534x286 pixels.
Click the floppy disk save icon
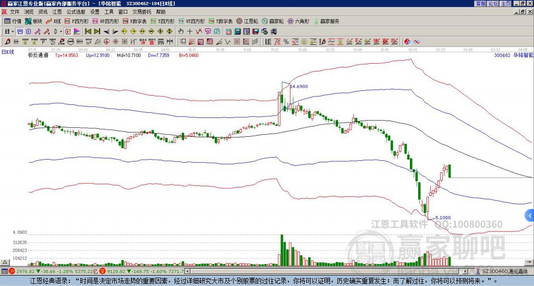click(256, 31)
